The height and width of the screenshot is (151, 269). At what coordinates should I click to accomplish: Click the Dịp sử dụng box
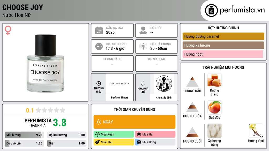click(157, 63)
